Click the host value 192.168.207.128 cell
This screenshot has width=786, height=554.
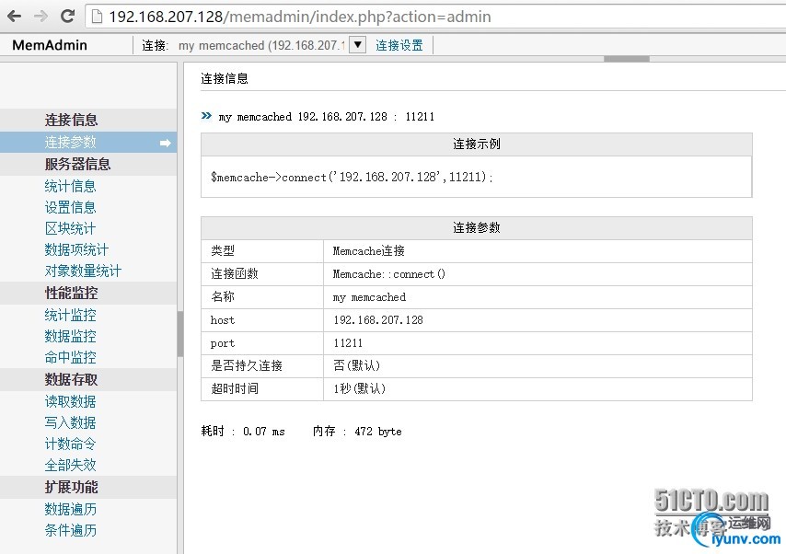point(537,320)
